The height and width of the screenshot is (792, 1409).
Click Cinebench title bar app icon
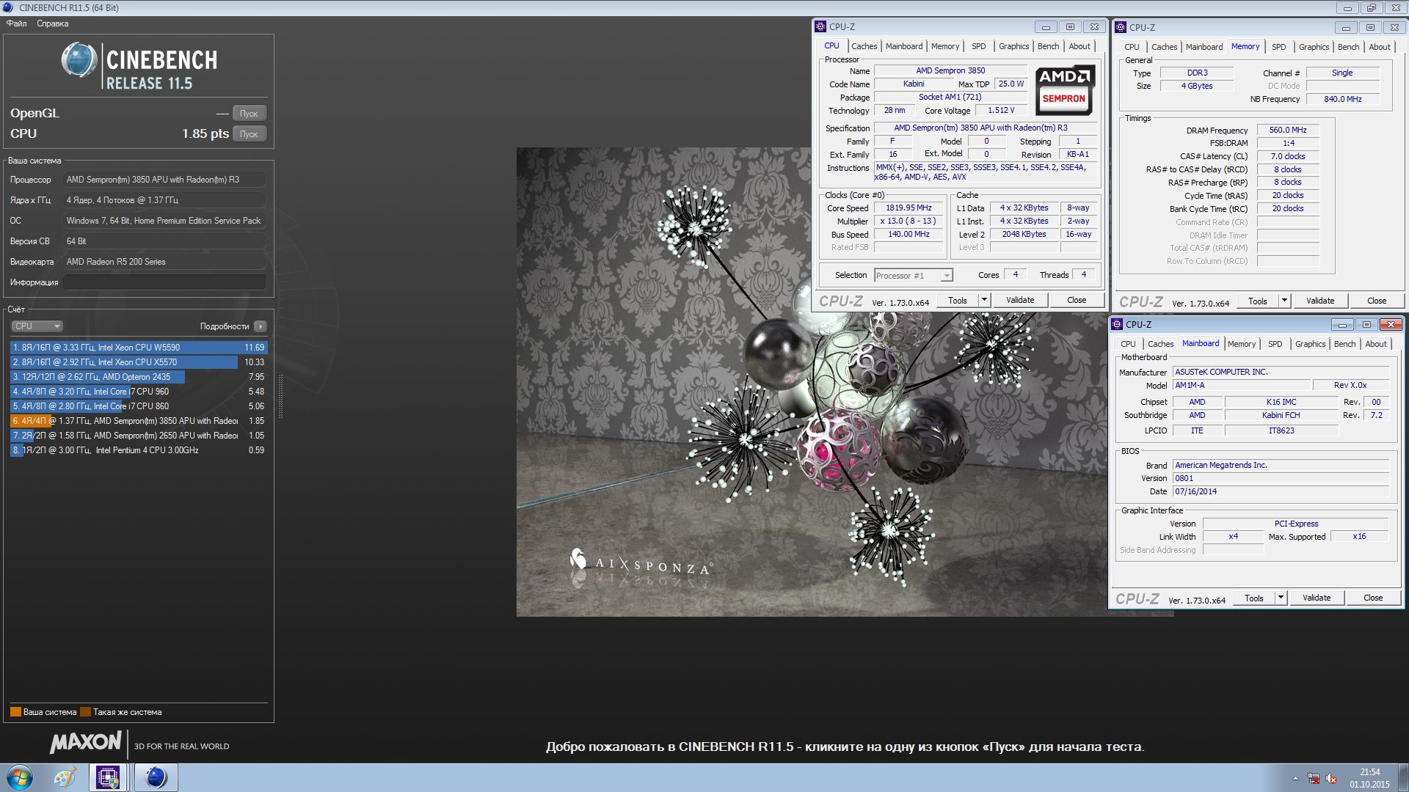8,7
